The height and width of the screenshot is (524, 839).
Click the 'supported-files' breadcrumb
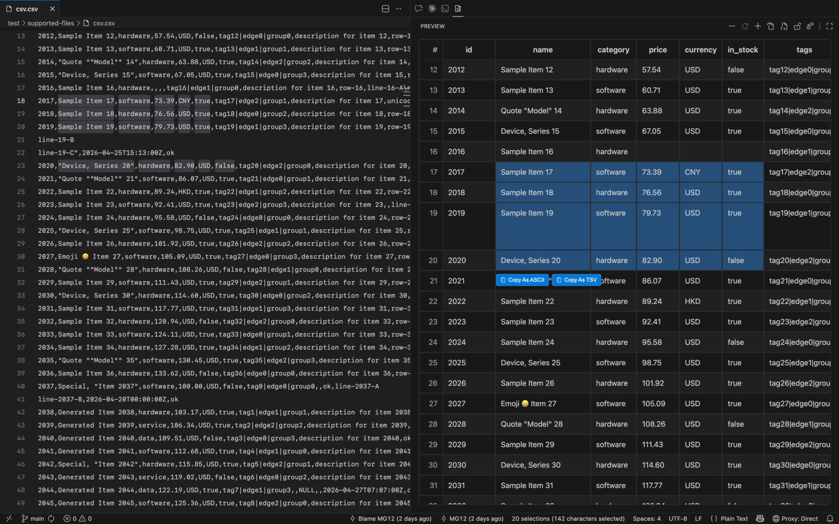click(x=50, y=23)
